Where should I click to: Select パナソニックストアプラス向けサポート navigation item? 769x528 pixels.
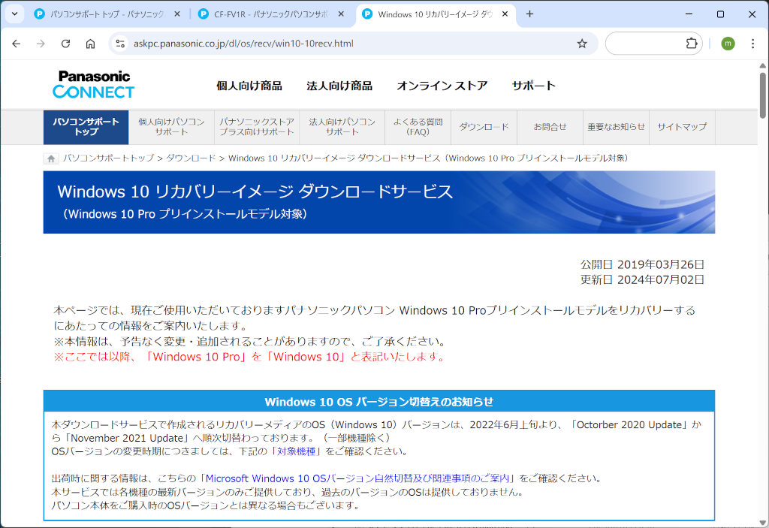(257, 127)
